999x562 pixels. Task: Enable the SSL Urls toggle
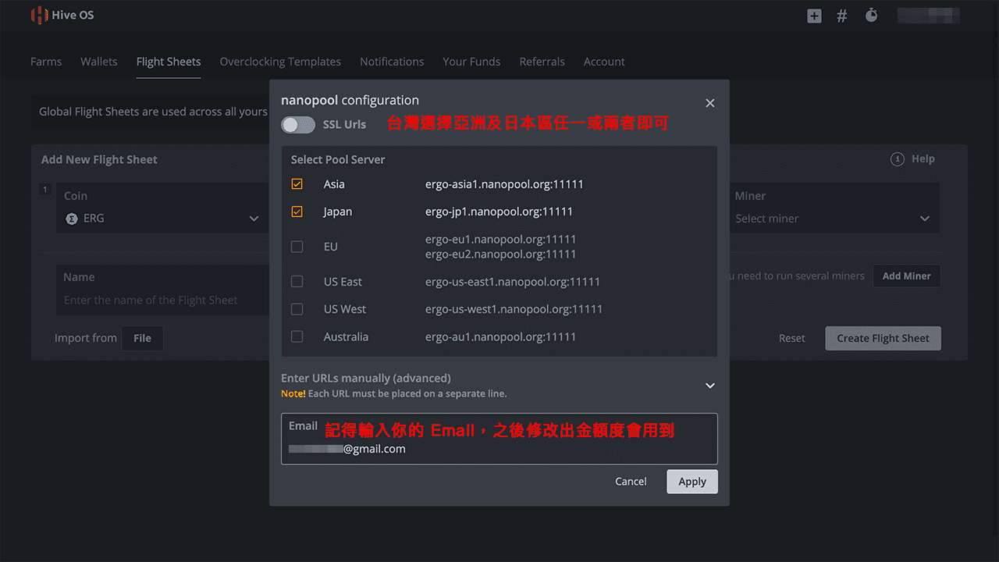[x=297, y=124]
